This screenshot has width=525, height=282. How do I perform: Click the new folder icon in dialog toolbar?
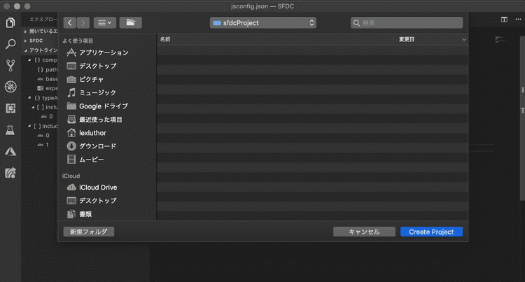130,22
